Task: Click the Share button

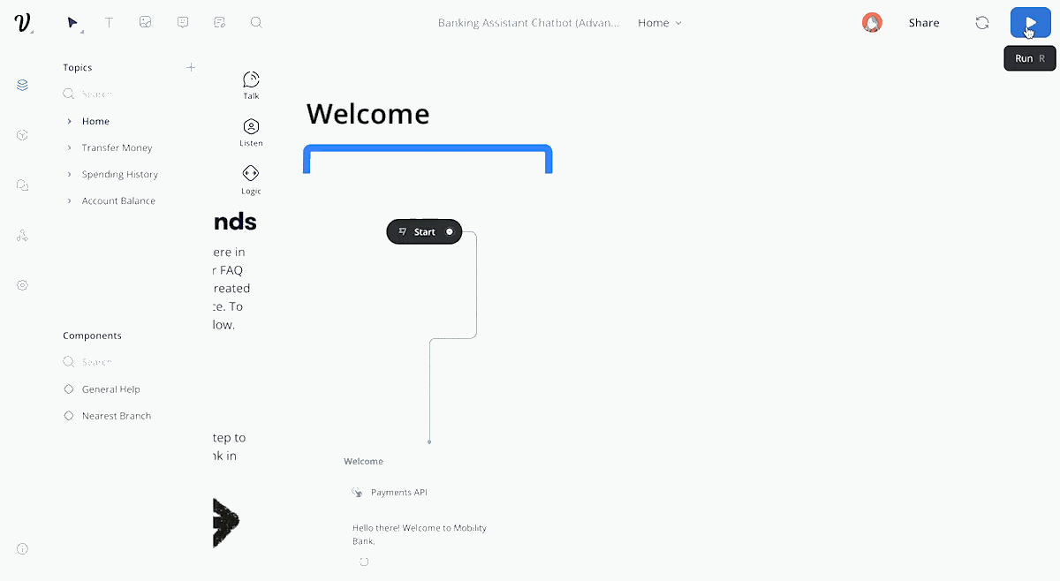Action: pyautogui.click(x=924, y=23)
